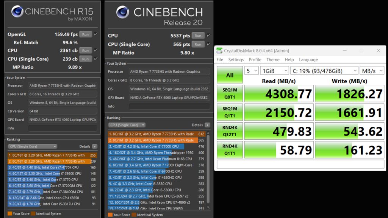Click the CrystalDiskMark title bar app icon

coord(219,51)
